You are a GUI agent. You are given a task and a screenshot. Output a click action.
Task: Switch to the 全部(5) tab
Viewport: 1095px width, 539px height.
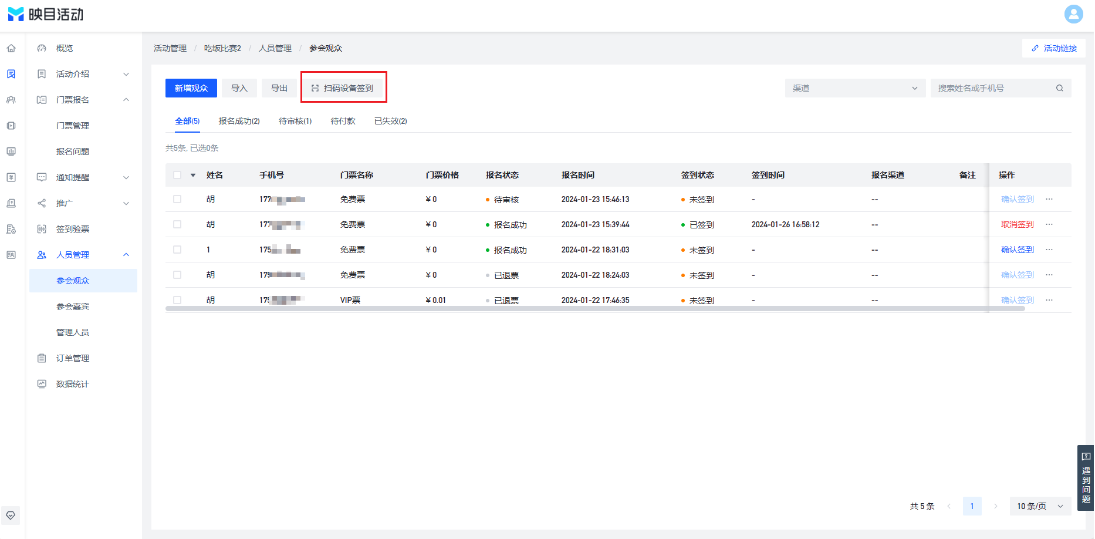pos(187,121)
